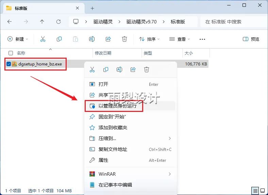
Task: Click the Delete trash icon in the Explorer toolbar
Action: [124, 39]
